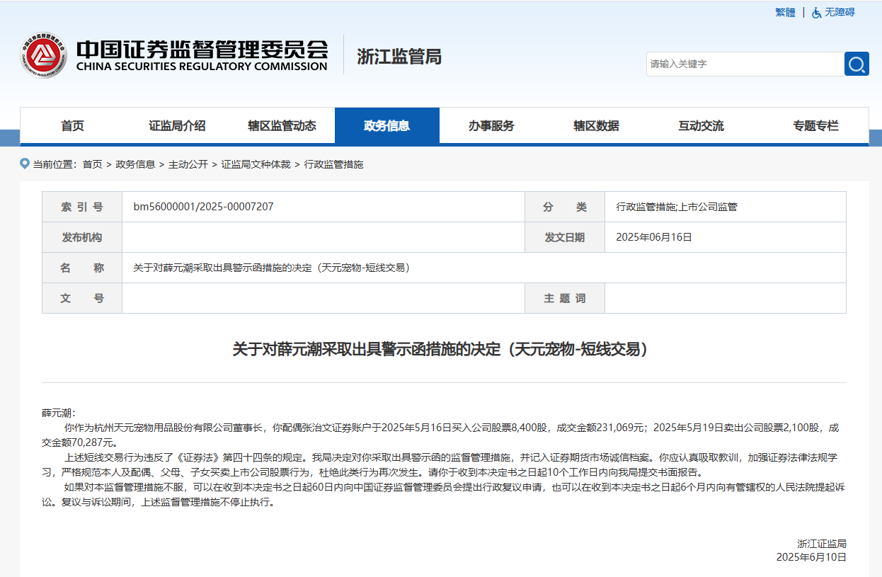The height and width of the screenshot is (577, 882).
Task: Click the magnifier search button
Action: pos(857,64)
